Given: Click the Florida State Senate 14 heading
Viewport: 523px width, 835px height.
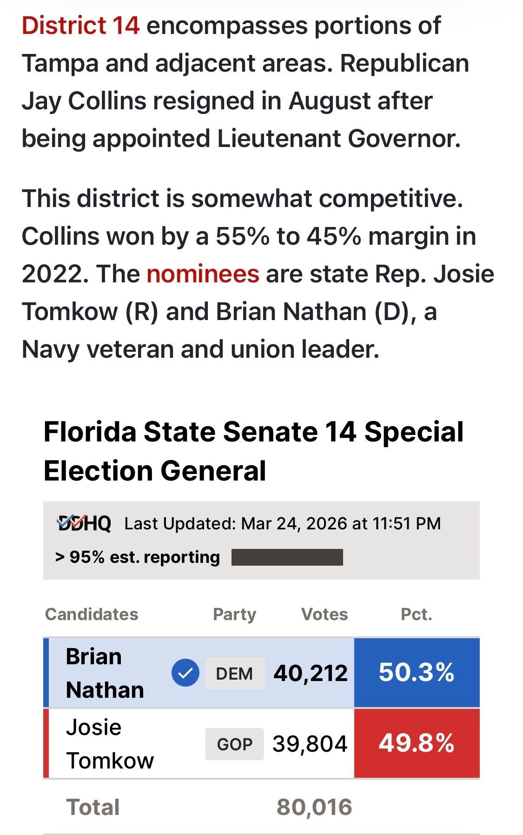Looking at the screenshot, I should 254,451.
